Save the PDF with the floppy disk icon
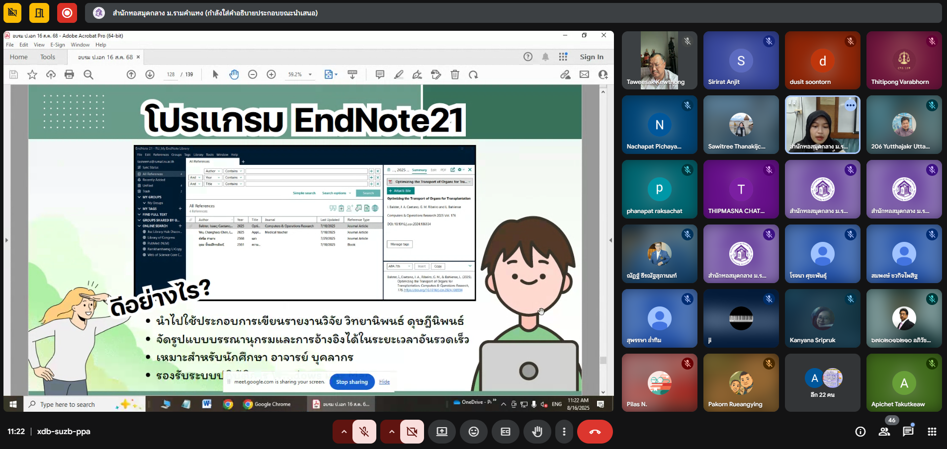This screenshot has height=449, width=947. tap(14, 75)
